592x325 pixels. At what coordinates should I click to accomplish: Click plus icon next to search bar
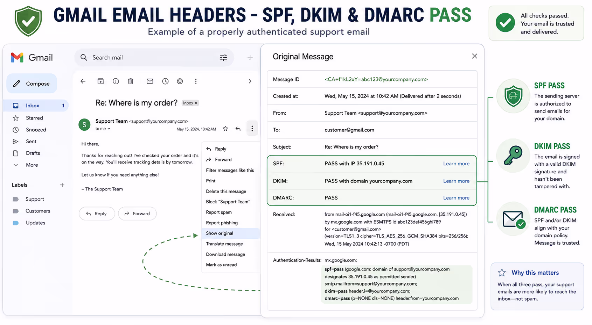pyautogui.click(x=250, y=57)
